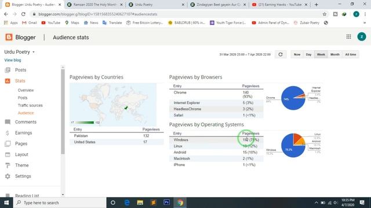Select the Day time range

click(308, 54)
